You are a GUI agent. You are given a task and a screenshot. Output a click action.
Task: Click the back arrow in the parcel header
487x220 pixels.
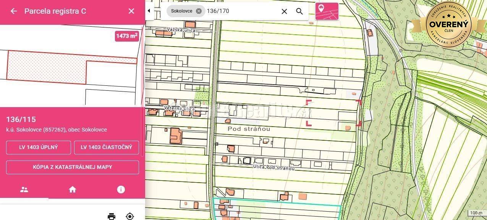(14, 11)
